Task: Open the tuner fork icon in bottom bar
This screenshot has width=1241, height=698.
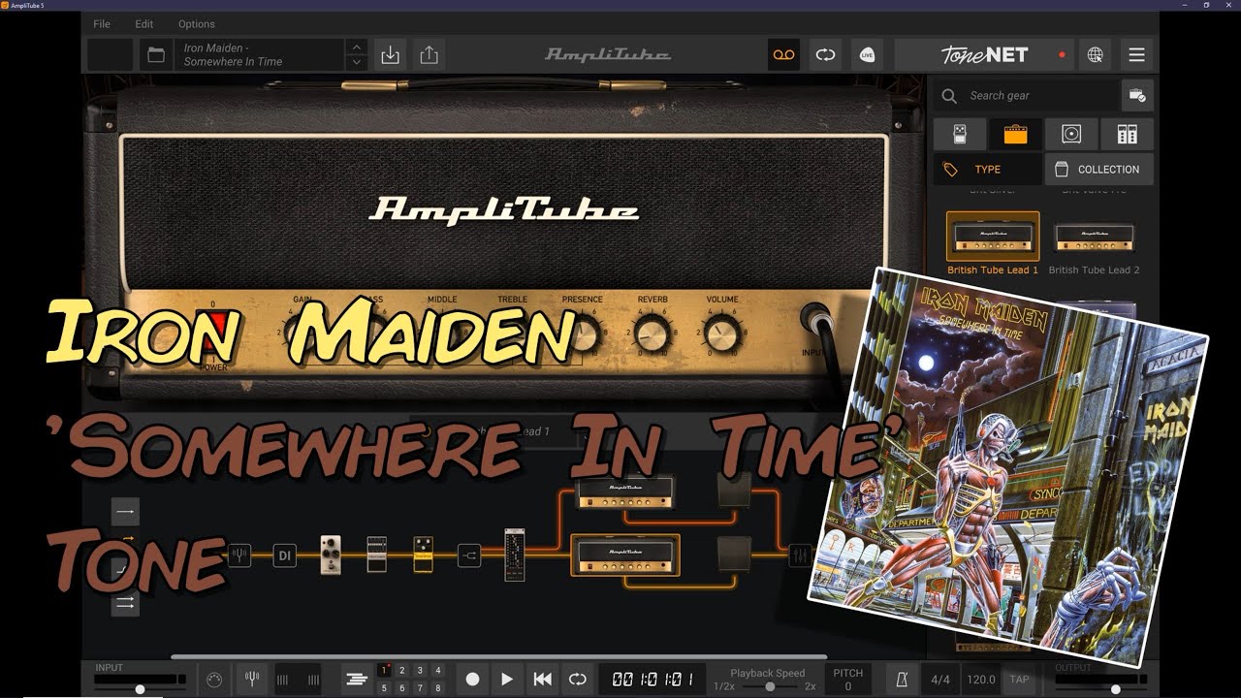Action: pyautogui.click(x=251, y=680)
